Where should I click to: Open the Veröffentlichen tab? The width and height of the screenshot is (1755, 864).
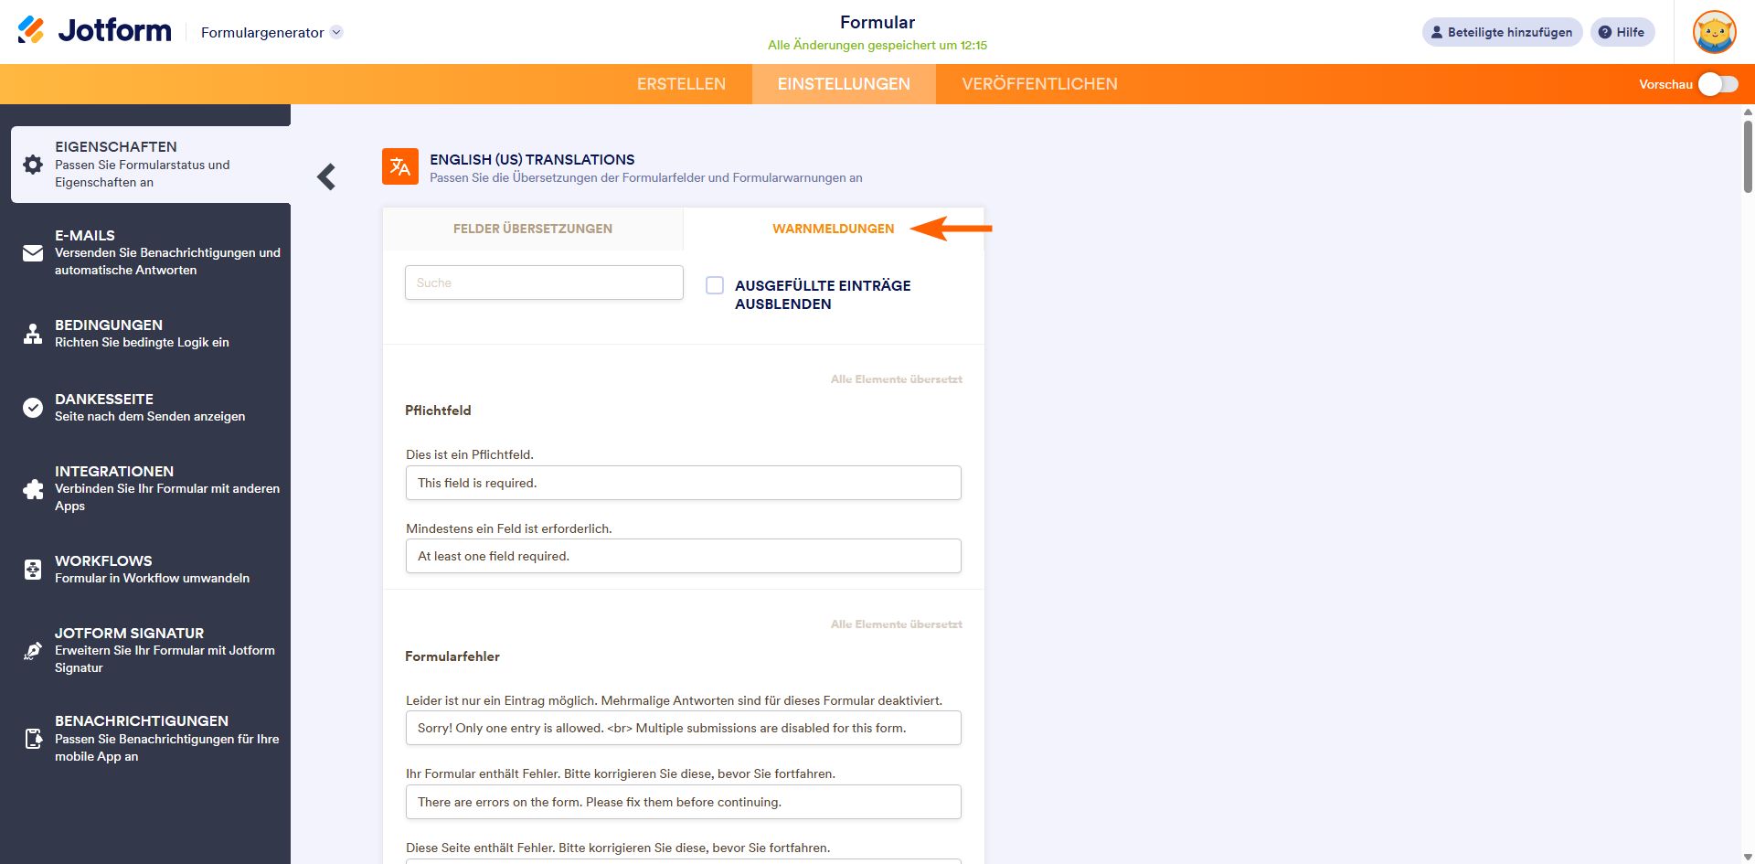[x=1039, y=83]
